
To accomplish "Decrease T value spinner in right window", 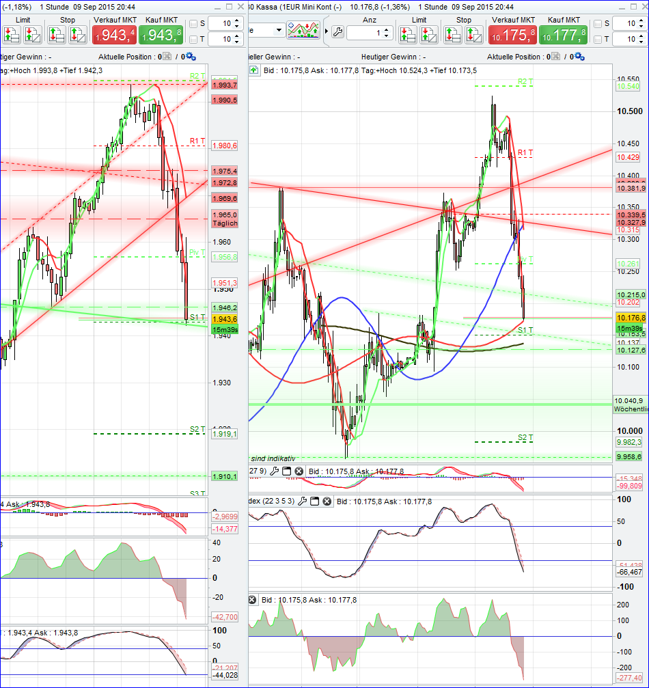I will pyautogui.click(x=641, y=42).
